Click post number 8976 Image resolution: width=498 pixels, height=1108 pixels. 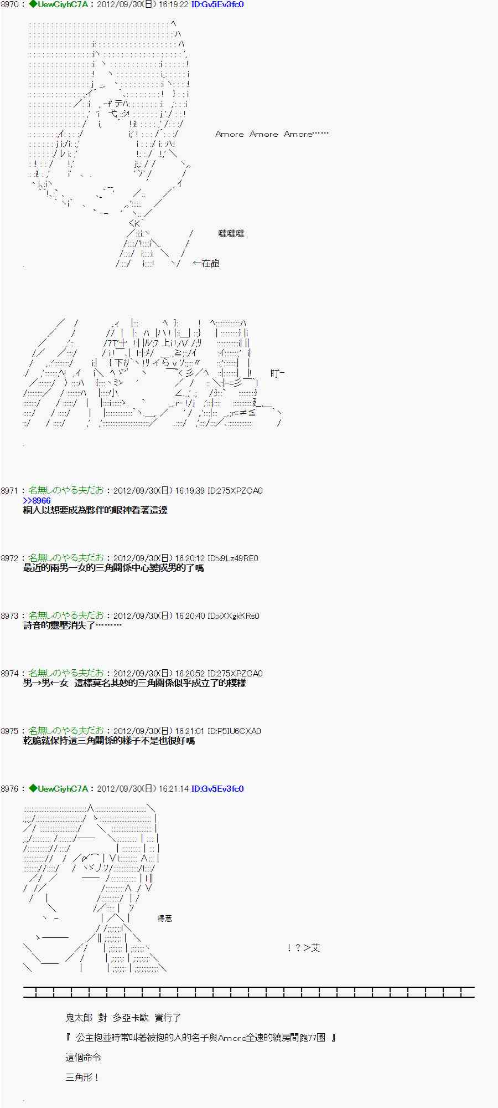coord(10,788)
